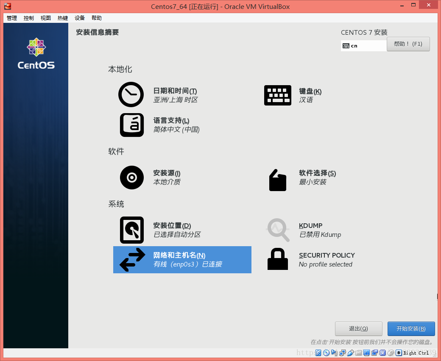Open the 键盘 keyboard layout icon
Viewport: 441px width, 361px height.
click(278, 95)
